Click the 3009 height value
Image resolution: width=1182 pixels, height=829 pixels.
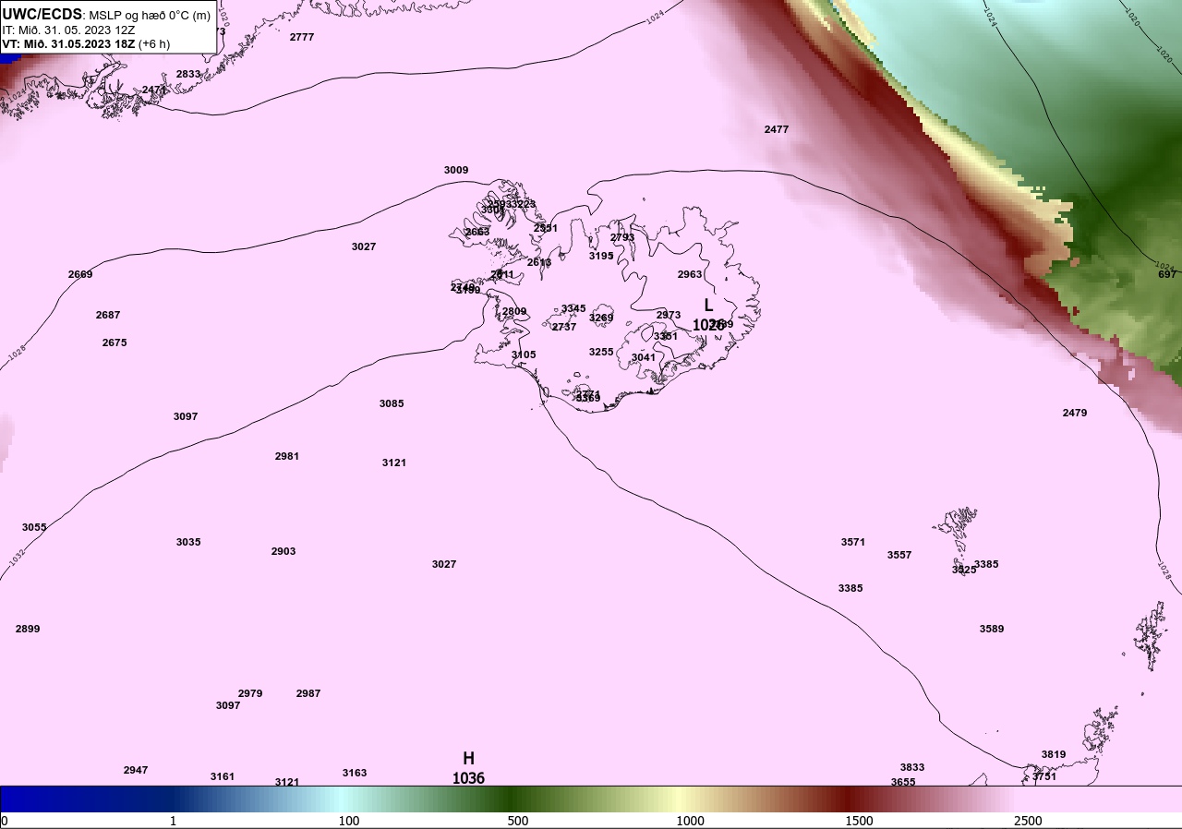pos(456,170)
